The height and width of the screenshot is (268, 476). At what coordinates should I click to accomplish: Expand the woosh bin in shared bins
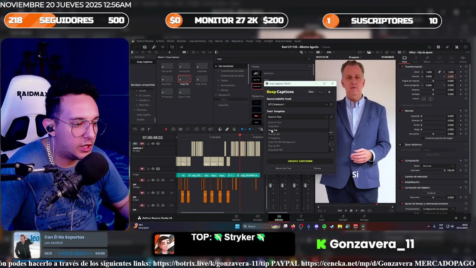click(x=136, y=90)
